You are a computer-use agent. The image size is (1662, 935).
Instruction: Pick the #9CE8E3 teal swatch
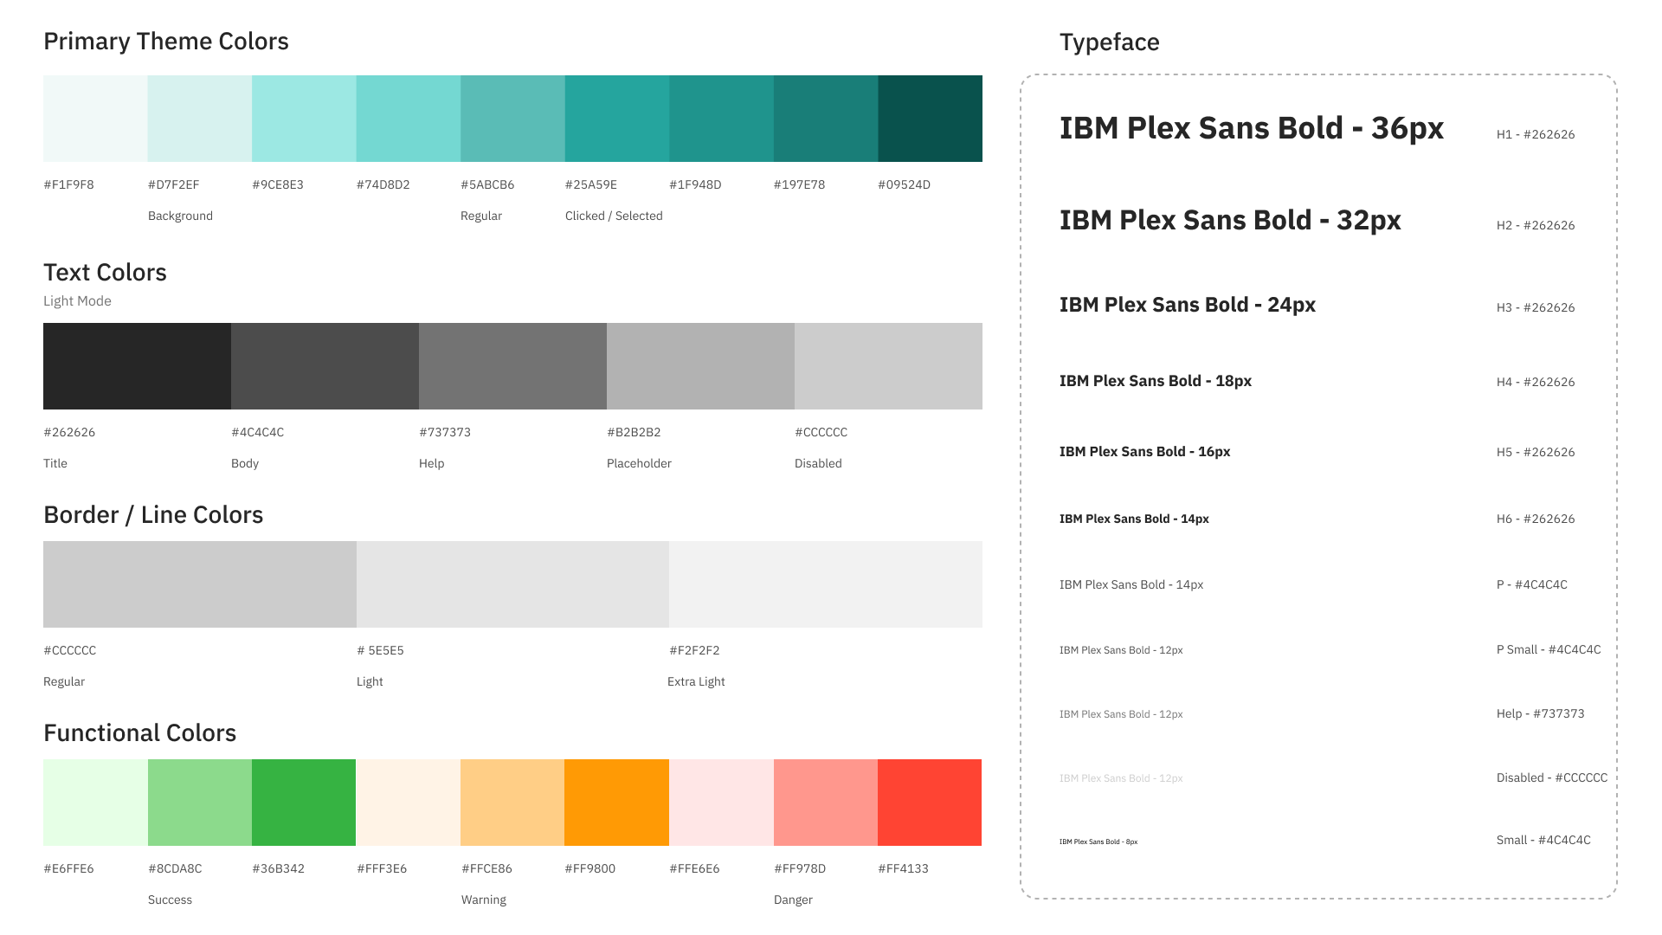(x=304, y=119)
